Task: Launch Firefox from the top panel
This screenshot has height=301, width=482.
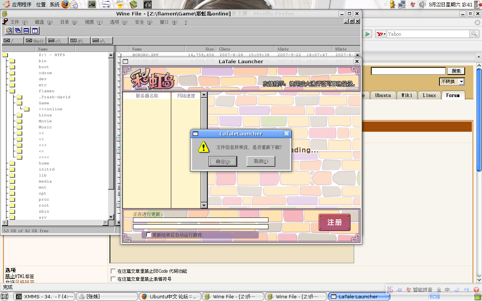Action: pos(66,5)
